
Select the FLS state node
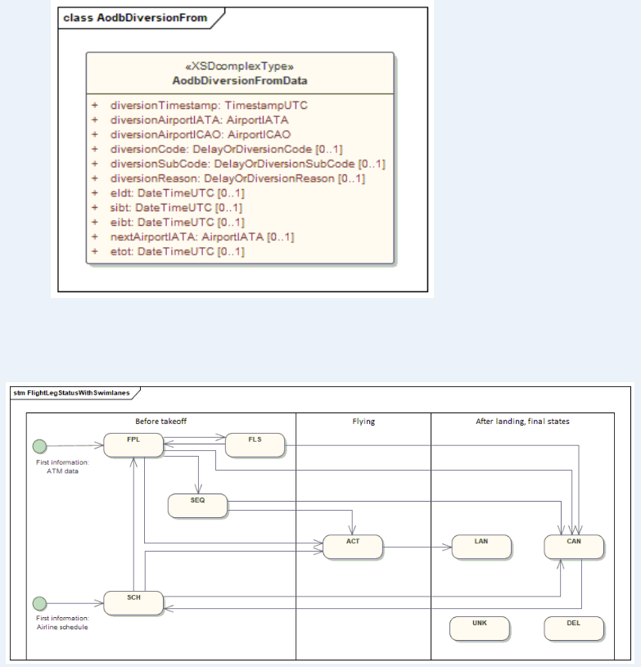tap(255, 445)
